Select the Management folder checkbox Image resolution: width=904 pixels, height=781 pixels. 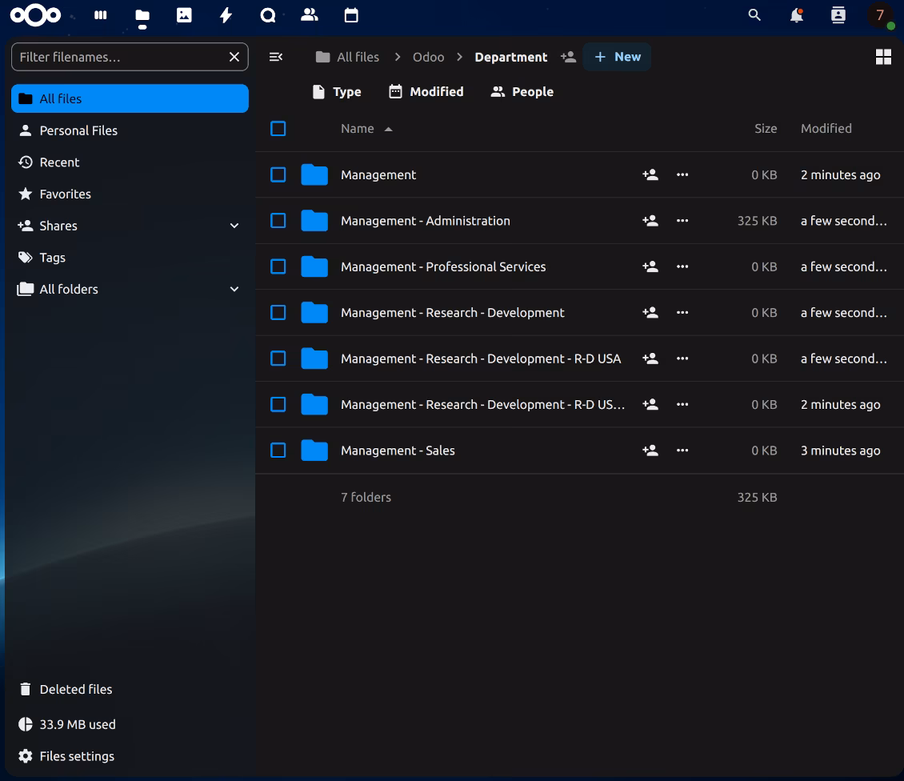click(278, 174)
